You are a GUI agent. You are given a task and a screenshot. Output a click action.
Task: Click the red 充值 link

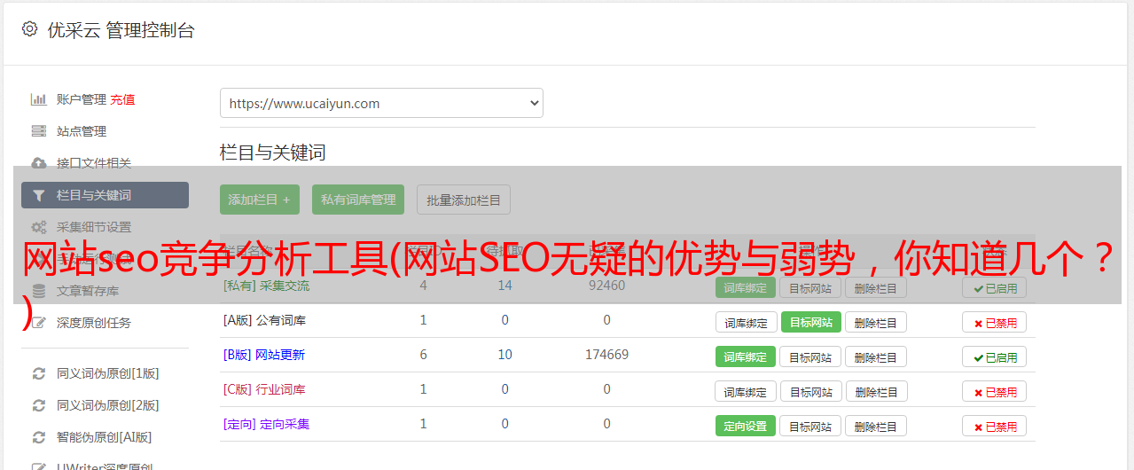(122, 99)
